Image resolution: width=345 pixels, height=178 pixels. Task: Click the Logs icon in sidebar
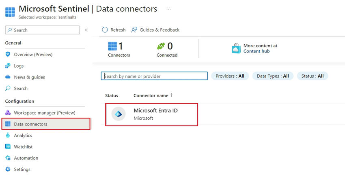(x=8, y=66)
